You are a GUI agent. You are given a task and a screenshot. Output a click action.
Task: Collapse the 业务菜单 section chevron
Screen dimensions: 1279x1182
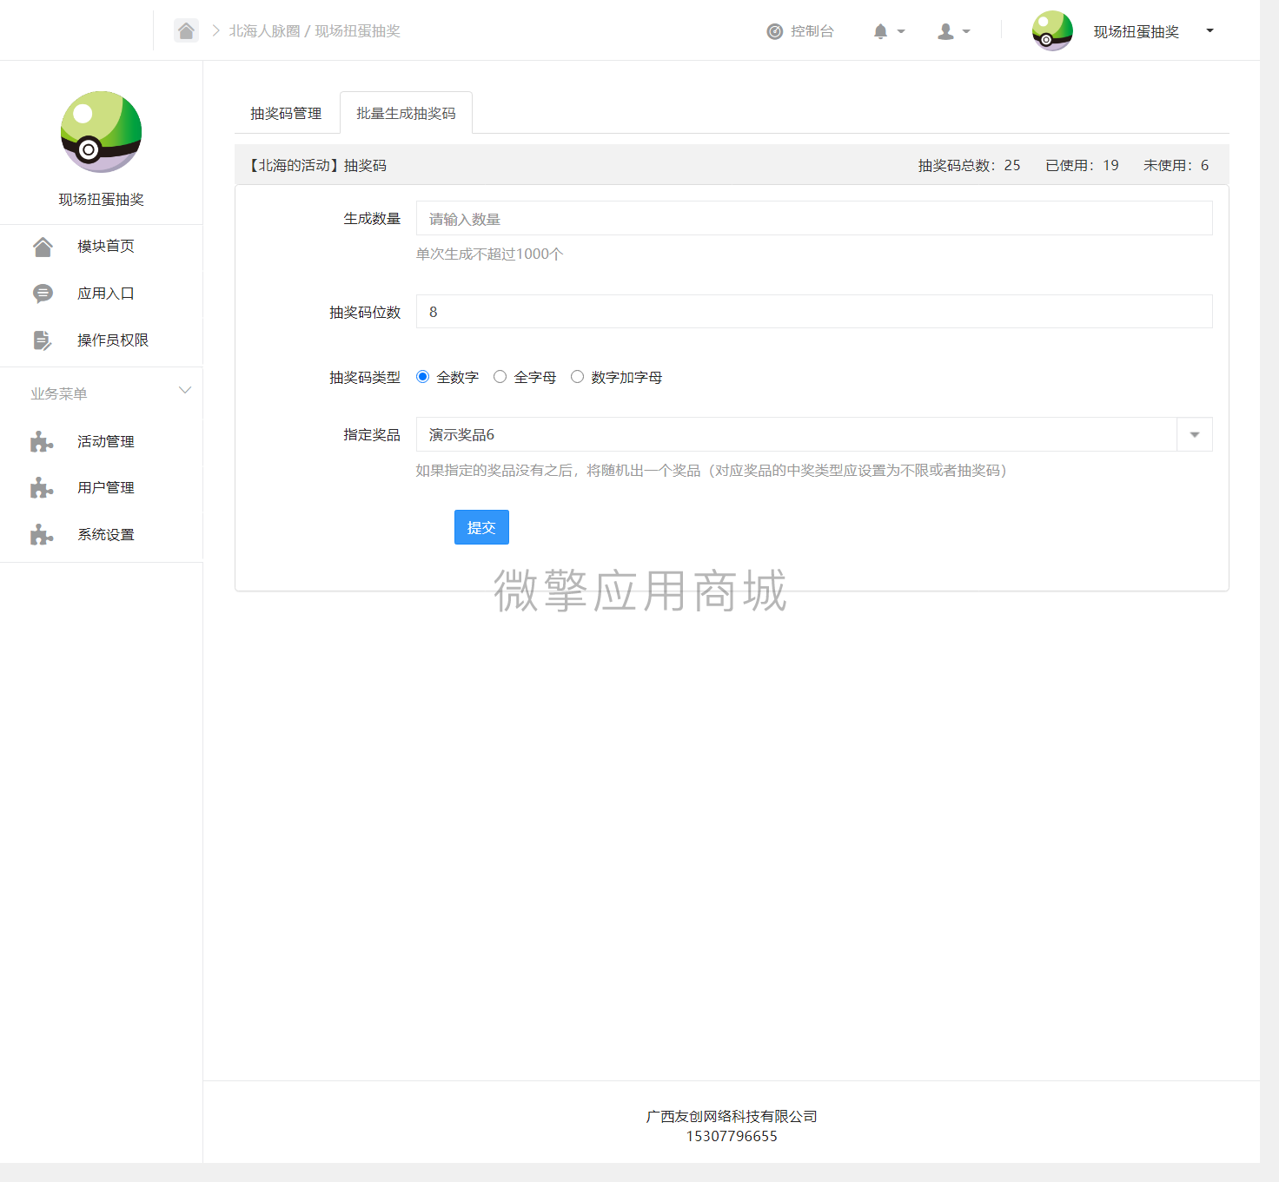point(184,390)
